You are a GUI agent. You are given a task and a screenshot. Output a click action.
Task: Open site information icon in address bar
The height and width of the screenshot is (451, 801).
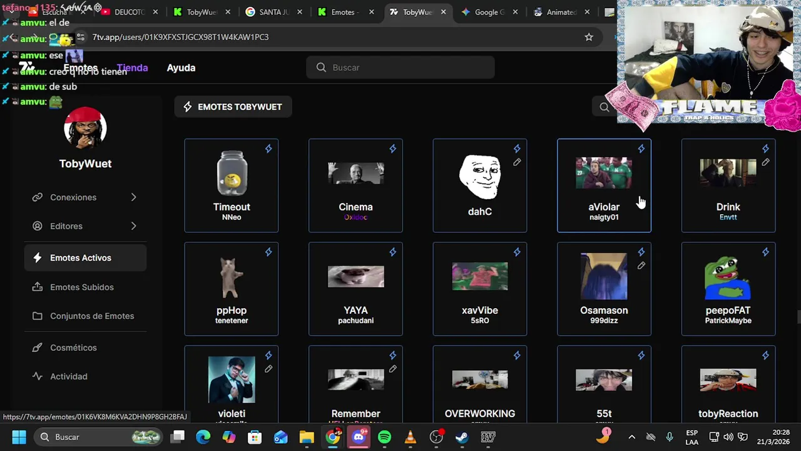click(80, 37)
